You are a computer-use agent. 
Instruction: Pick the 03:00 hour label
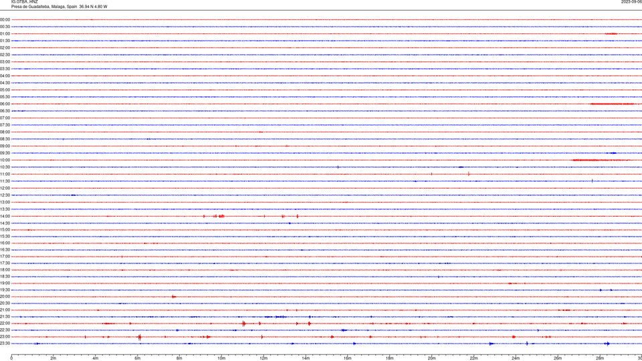(5, 62)
